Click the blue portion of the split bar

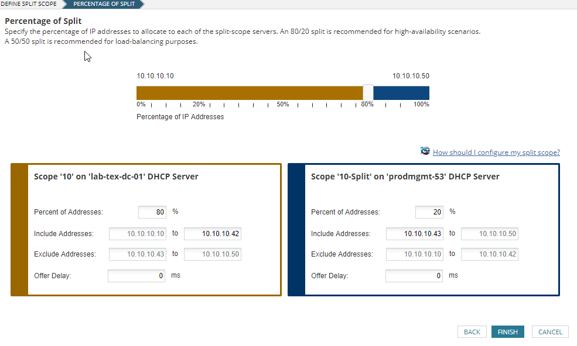401,93
